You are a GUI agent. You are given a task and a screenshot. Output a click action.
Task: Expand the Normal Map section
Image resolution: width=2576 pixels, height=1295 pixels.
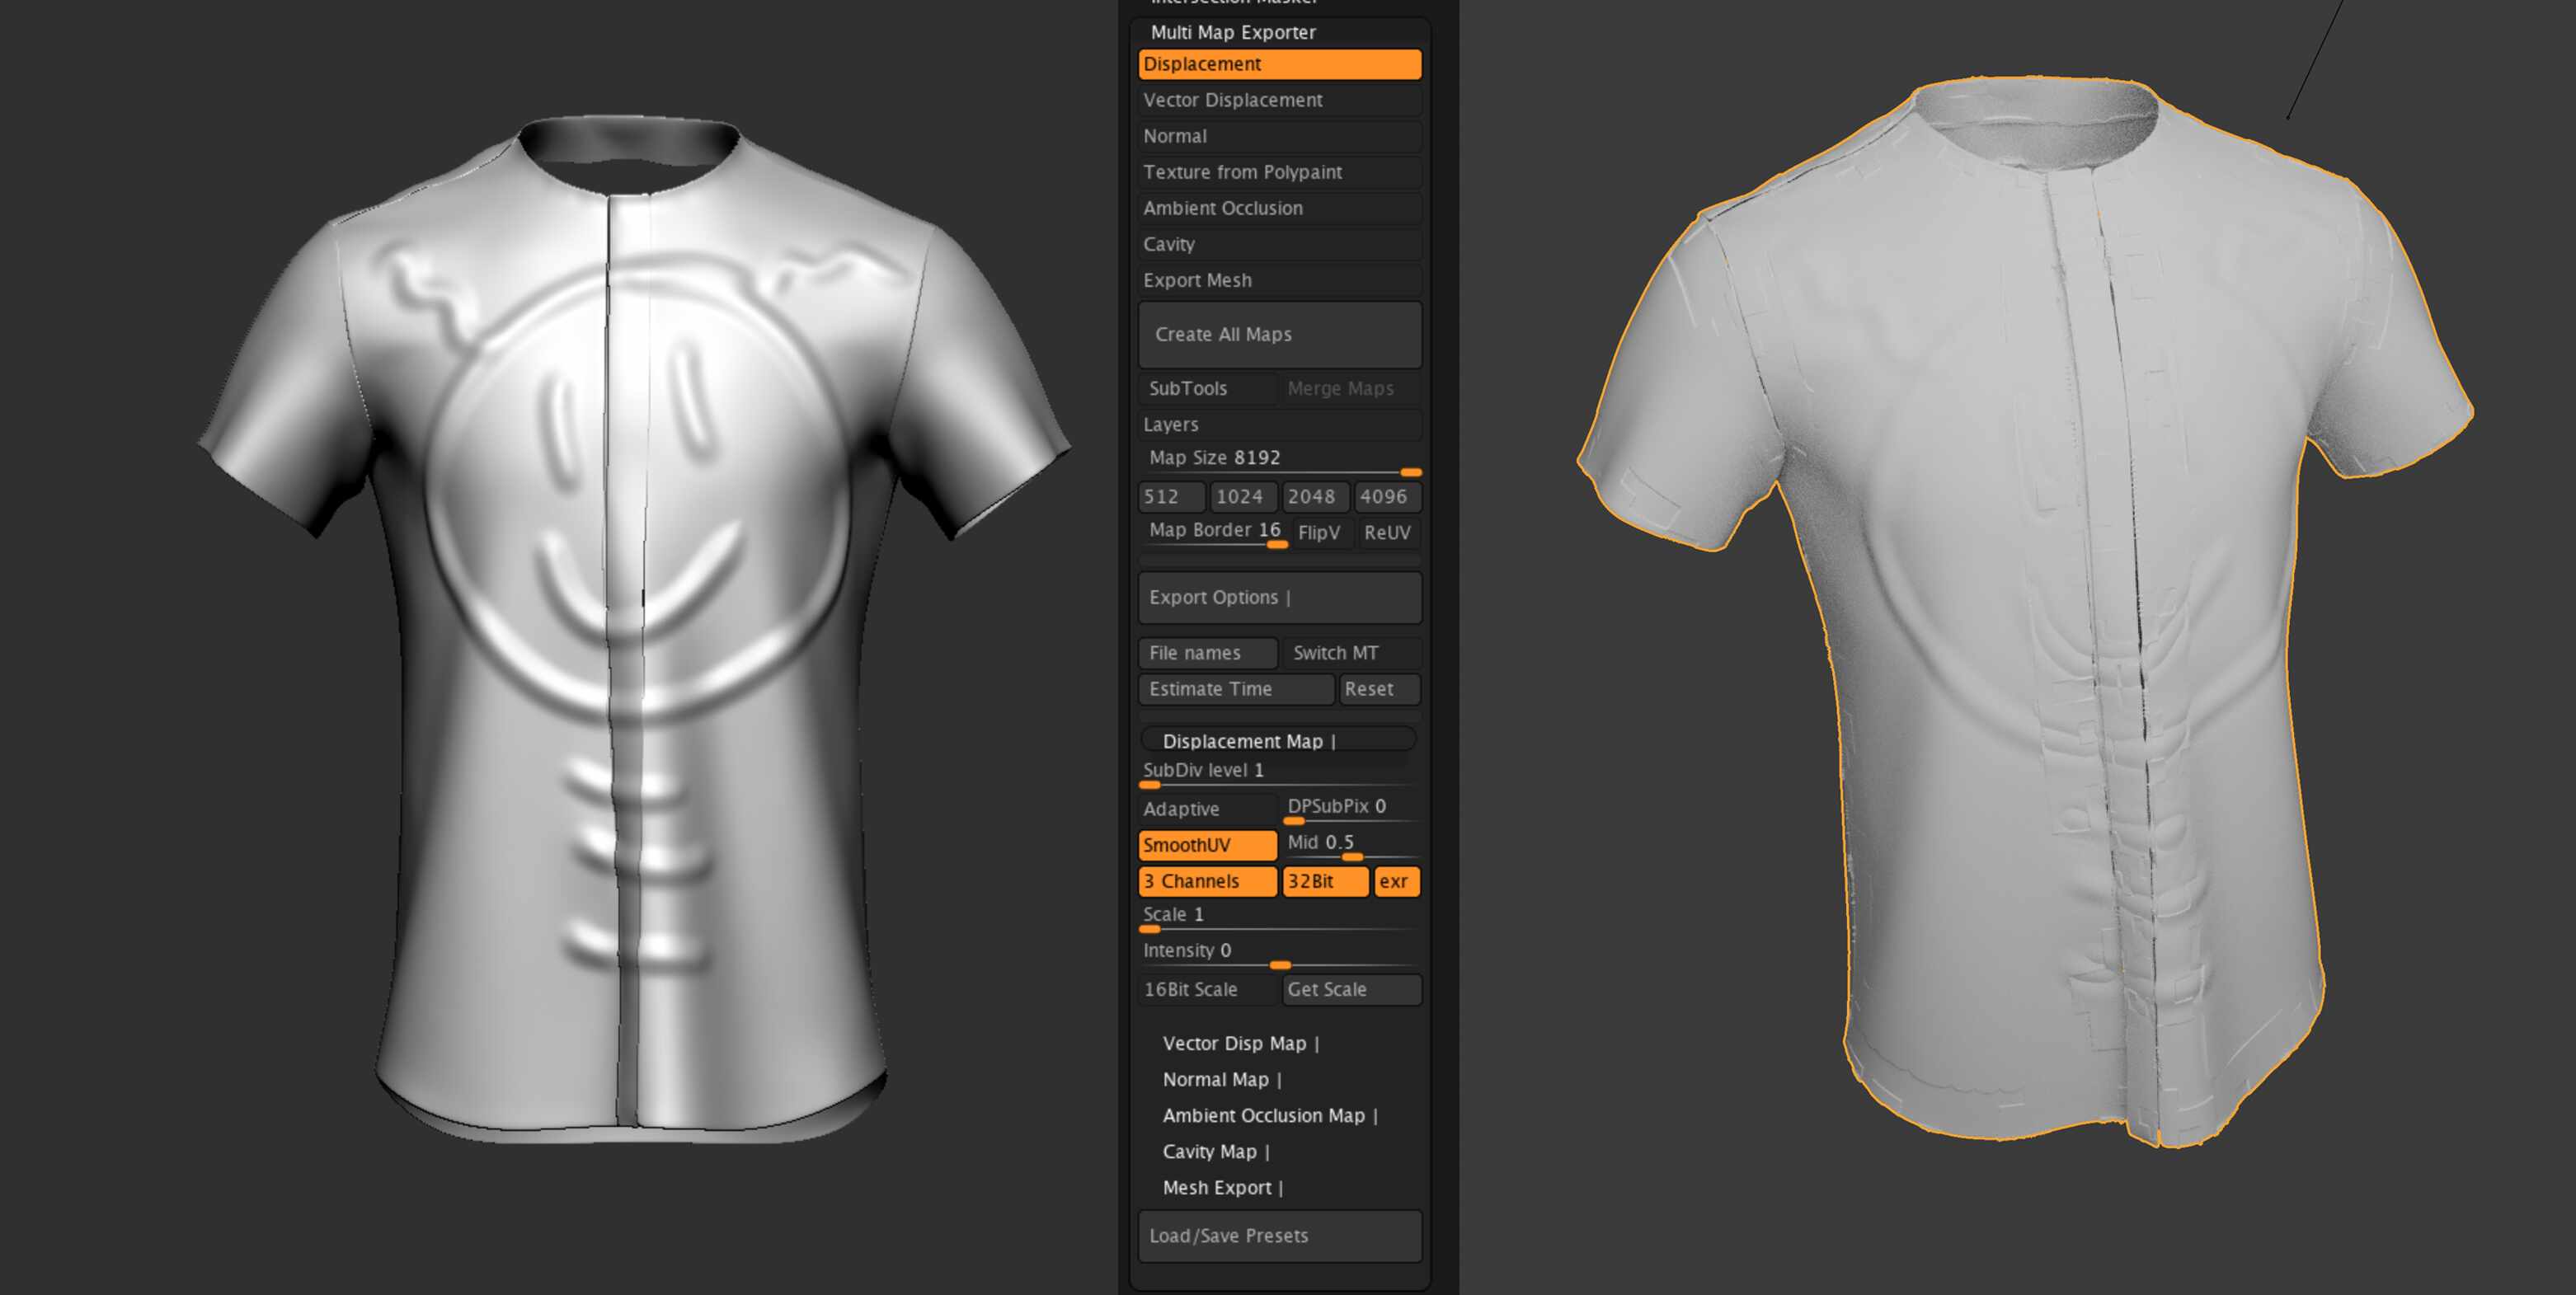coord(1221,1080)
